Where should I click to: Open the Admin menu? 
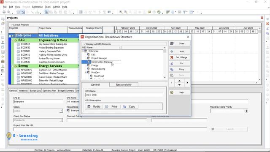click(x=56, y=7)
